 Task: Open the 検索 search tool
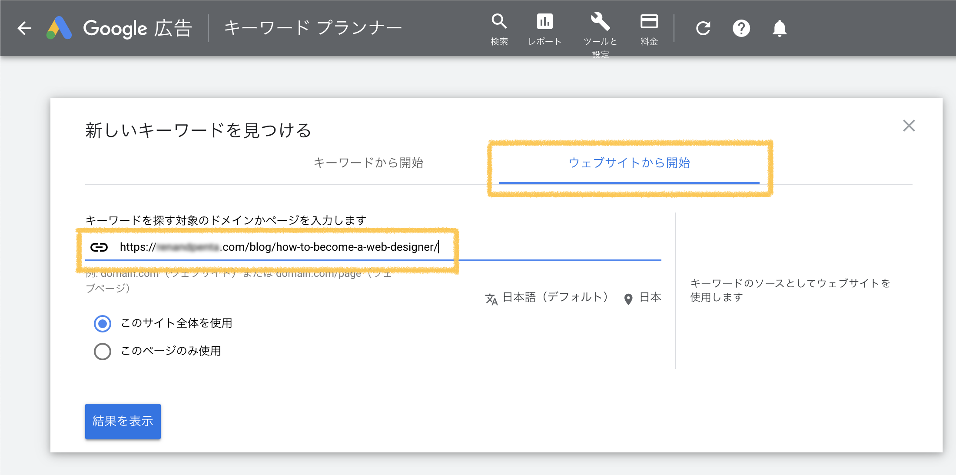499,30
